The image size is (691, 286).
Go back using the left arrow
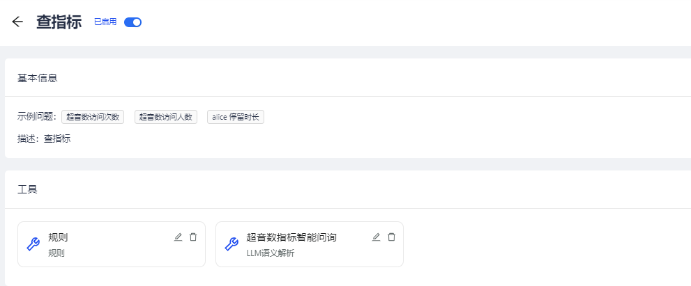click(17, 22)
